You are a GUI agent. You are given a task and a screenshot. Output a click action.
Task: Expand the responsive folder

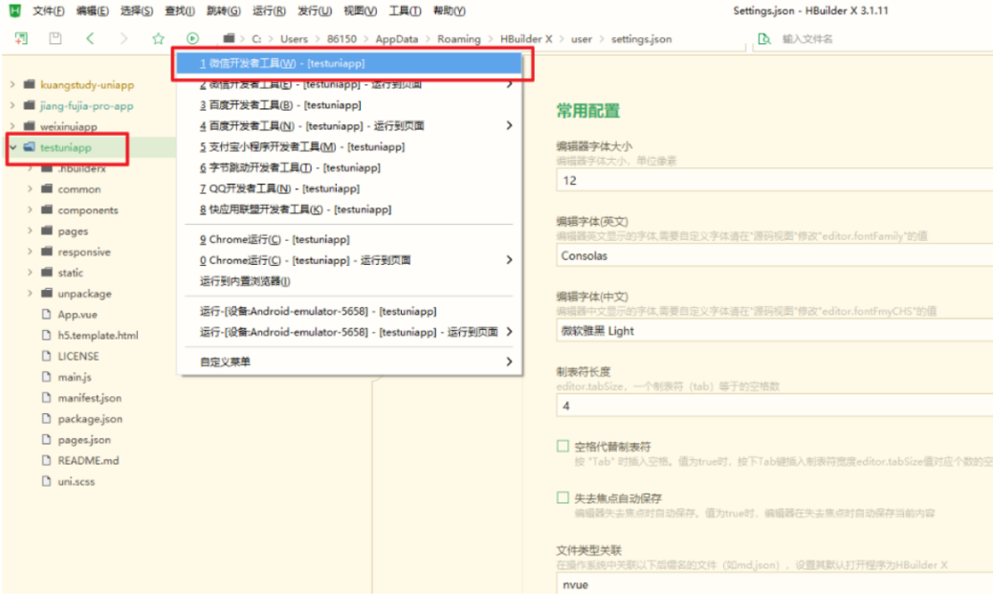30,252
